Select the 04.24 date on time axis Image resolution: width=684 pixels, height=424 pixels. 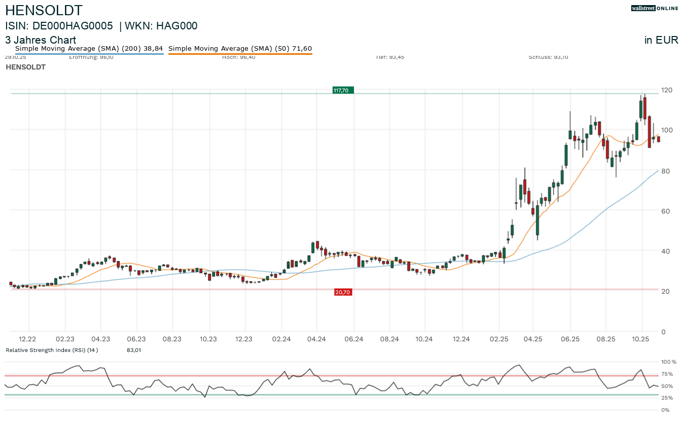click(316, 339)
